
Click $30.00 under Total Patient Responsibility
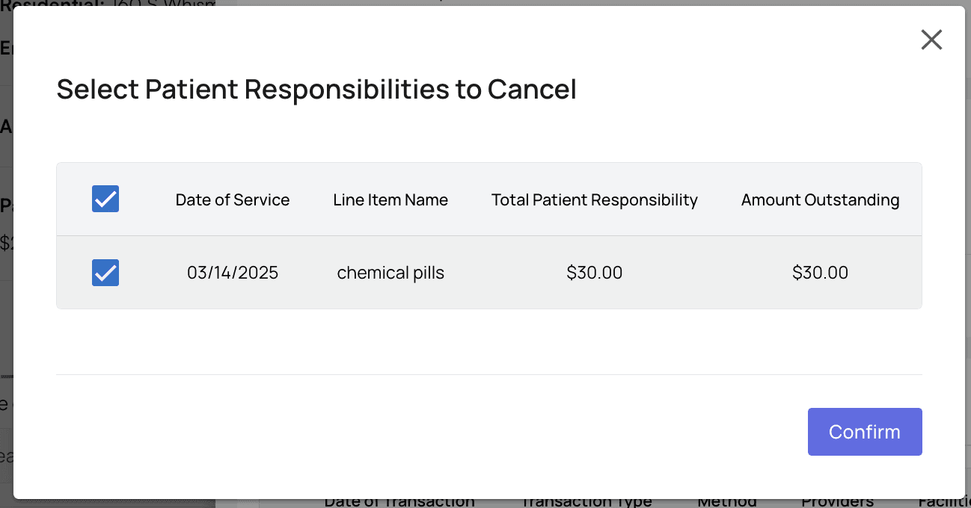click(594, 273)
